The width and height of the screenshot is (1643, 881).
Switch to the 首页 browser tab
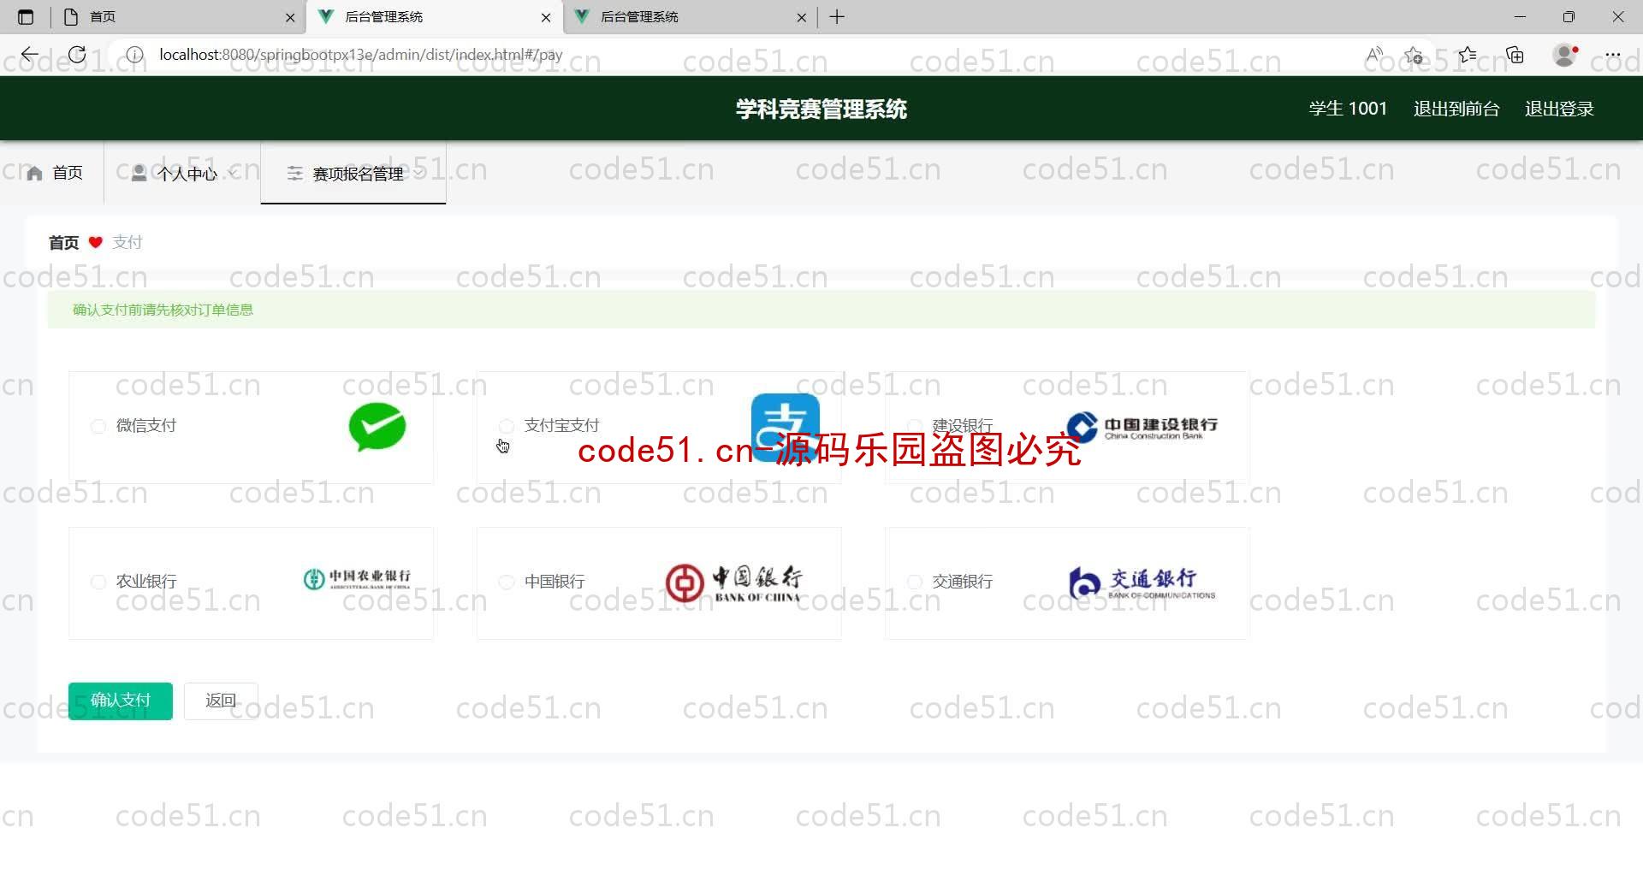point(180,16)
